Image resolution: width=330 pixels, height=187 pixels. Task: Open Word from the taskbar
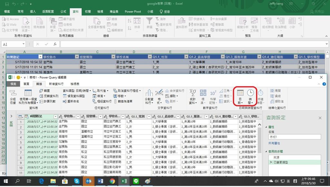(101, 181)
